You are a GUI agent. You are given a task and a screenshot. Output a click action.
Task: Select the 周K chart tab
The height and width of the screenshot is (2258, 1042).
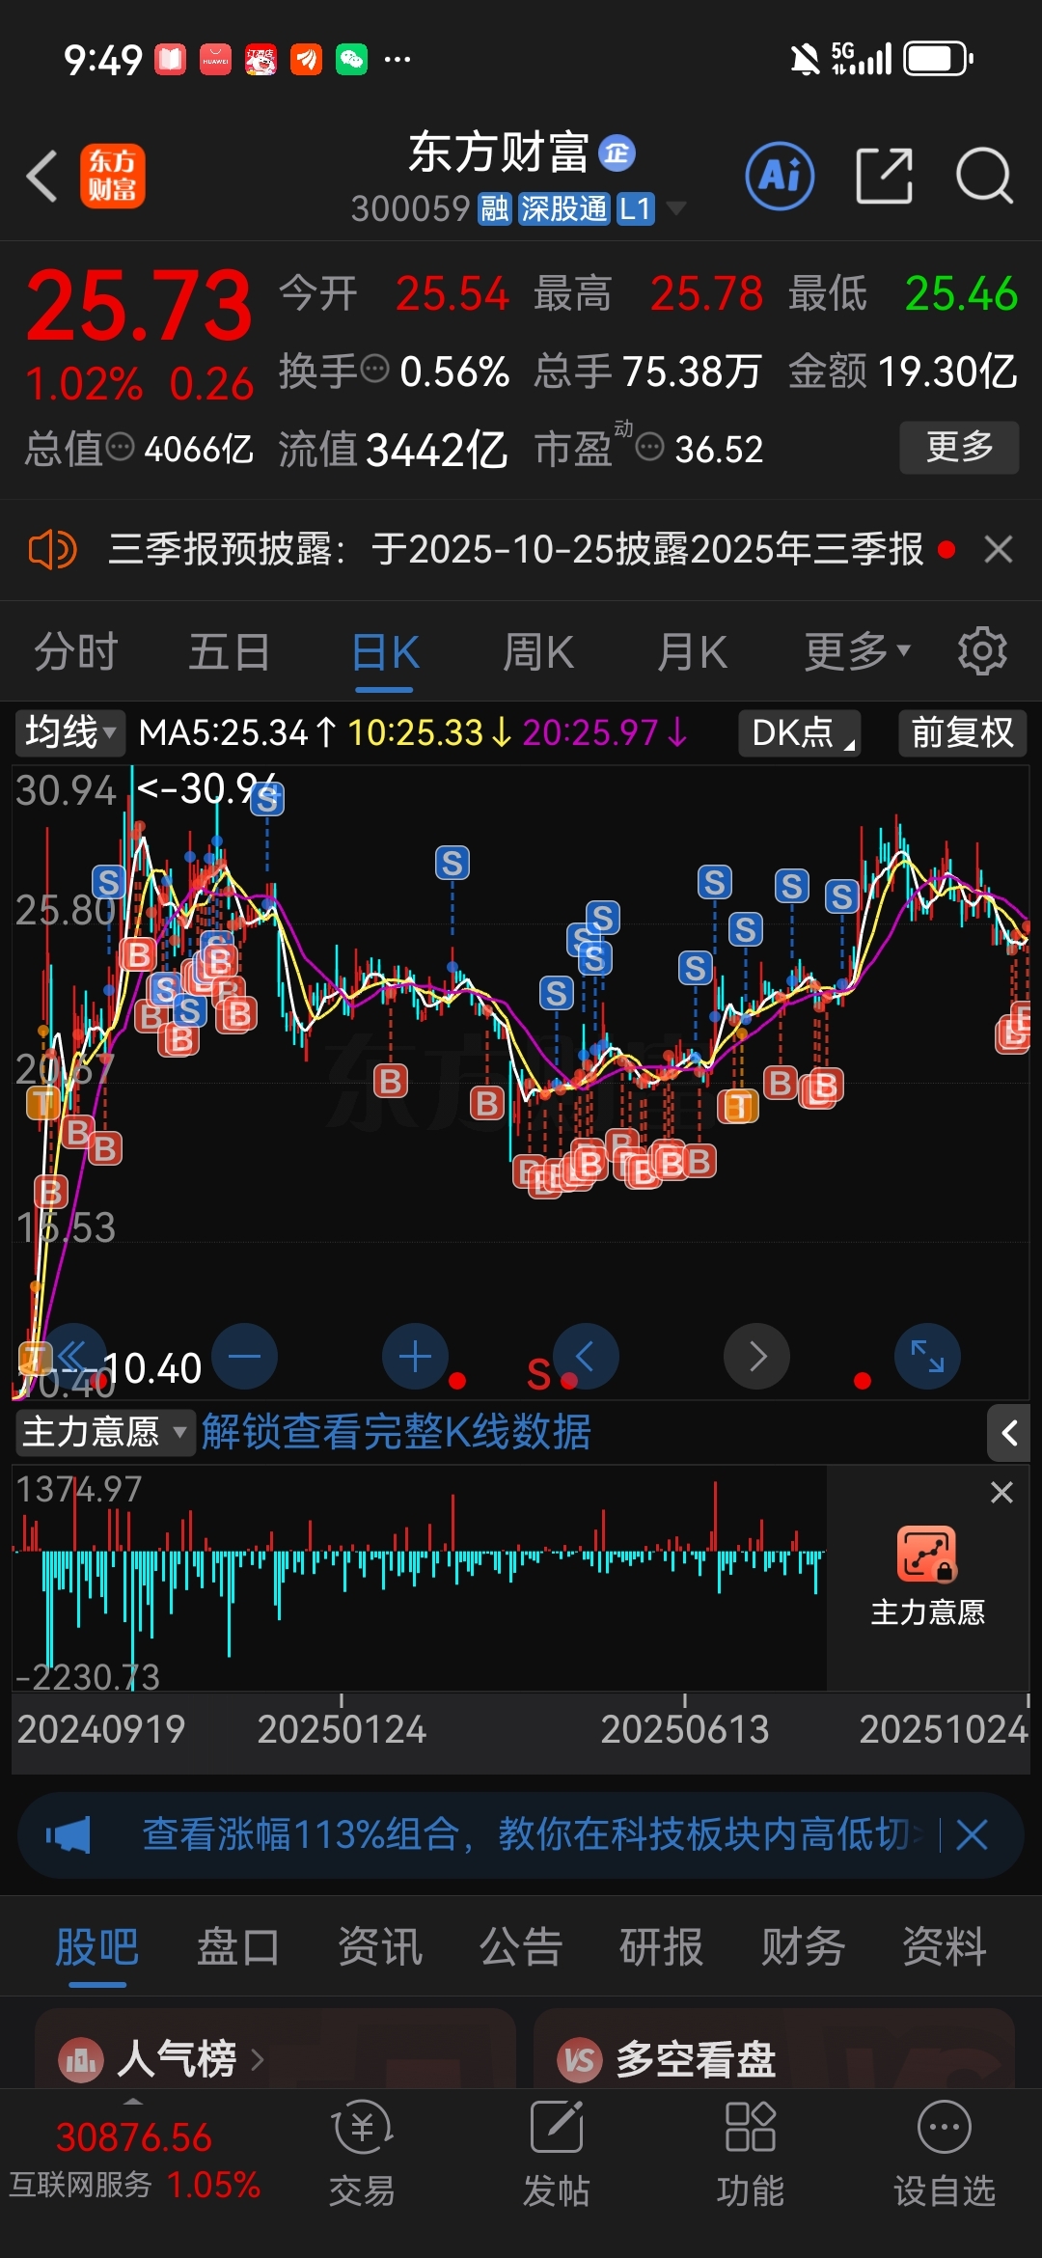click(538, 651)
